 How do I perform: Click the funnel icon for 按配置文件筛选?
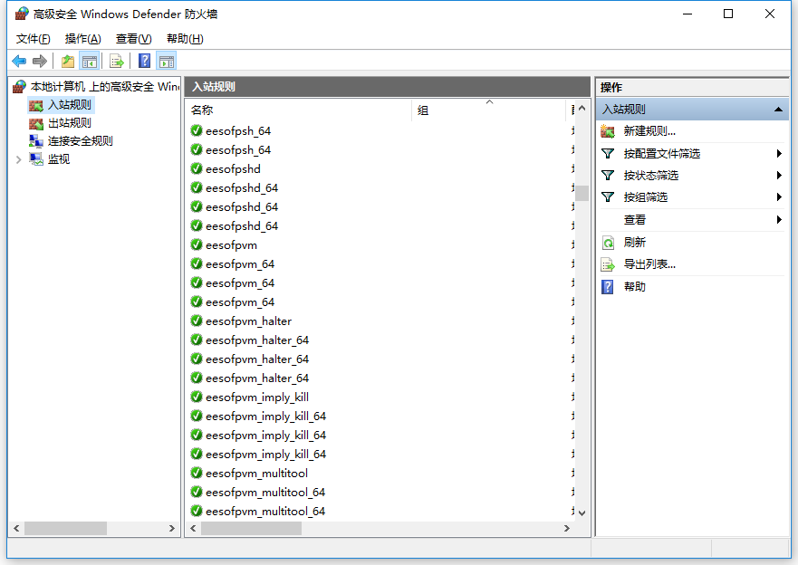[608, 154]
